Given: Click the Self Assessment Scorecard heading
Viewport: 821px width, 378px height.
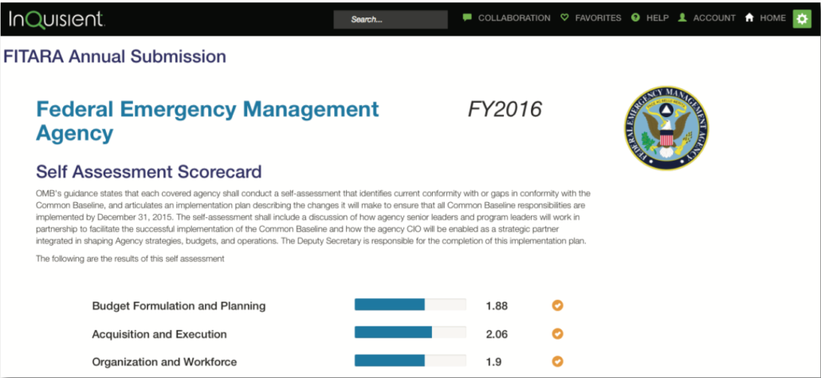Looking at the screenshot, I should [x=149, y=171].
